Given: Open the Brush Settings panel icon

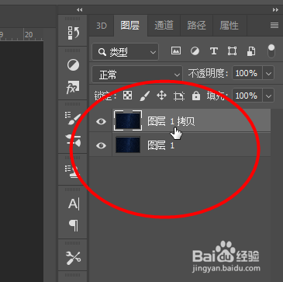Looking at the screenshot, I should [73, 118].
